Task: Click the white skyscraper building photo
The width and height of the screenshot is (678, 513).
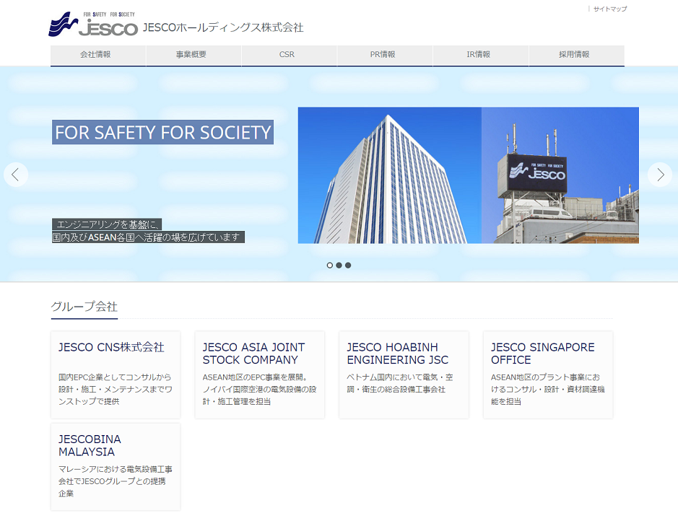Action: pyautogui.click(x=390, y=175)
